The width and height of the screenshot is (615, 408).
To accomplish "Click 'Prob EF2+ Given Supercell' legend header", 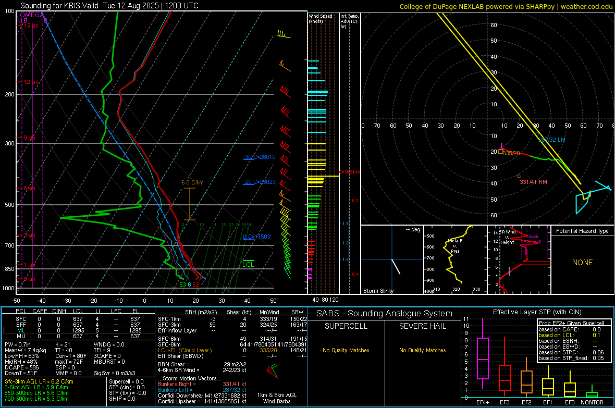I will click(x=571, y=323).
